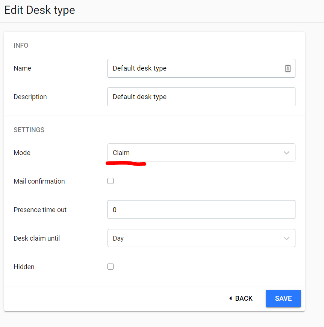Click the autofill contact icon in Name field

tap(288, 68)
